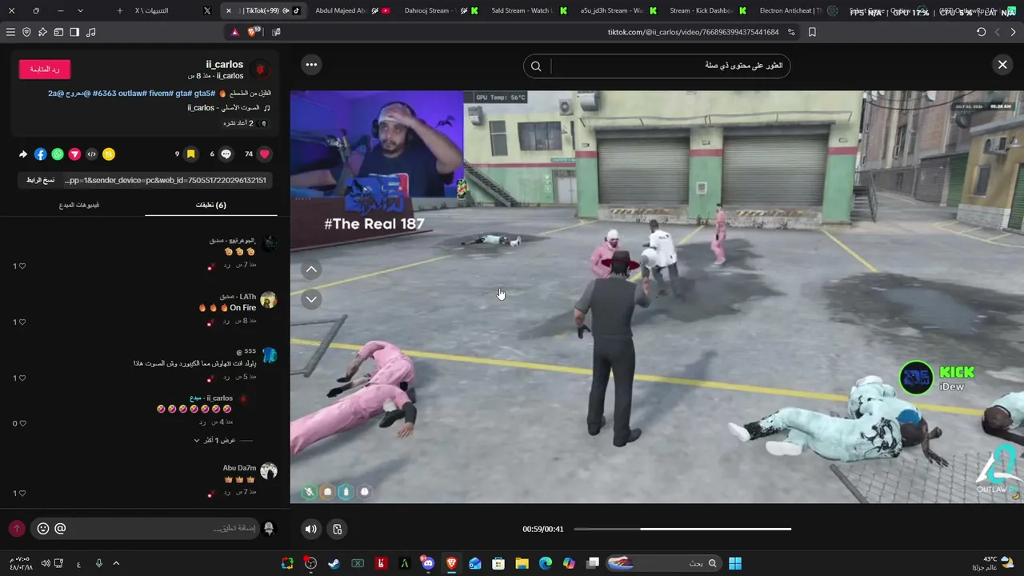1024x576 pixels.
Task: Like the video with the heart icon
Action: (265, 154)
